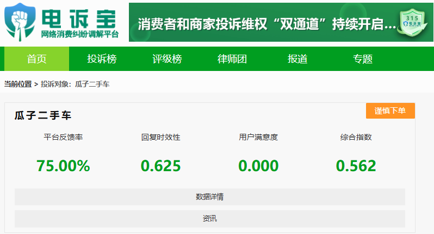Viewport: 434px width, 234px height.
Task: Go to the 评级榜 page
Action: 167,58
